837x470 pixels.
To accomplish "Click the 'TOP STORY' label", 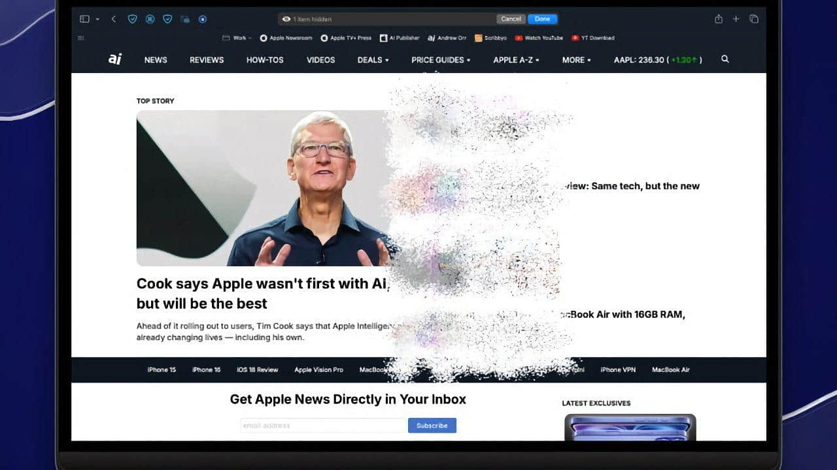I will tap(155, 101).
